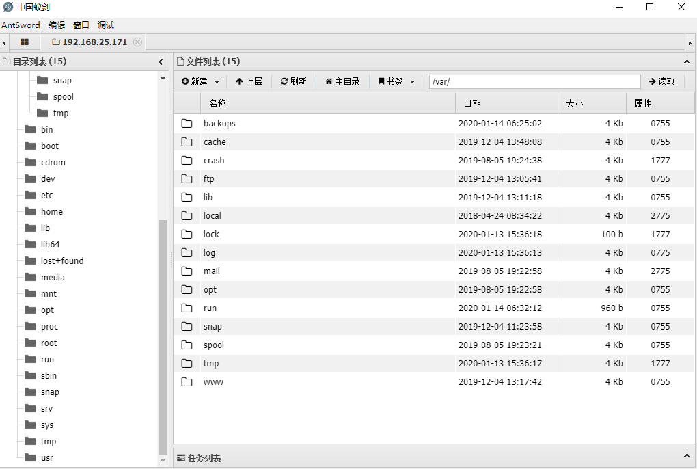Viewport: 697px width, 469px height.
Task: Click the sbin folder icon in tree
Action: [30, 375]
